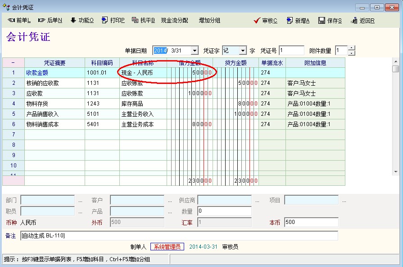The image size is (403, 267).
Task: Expand the 凭证字 dropdown list
Action: [243, 51]
